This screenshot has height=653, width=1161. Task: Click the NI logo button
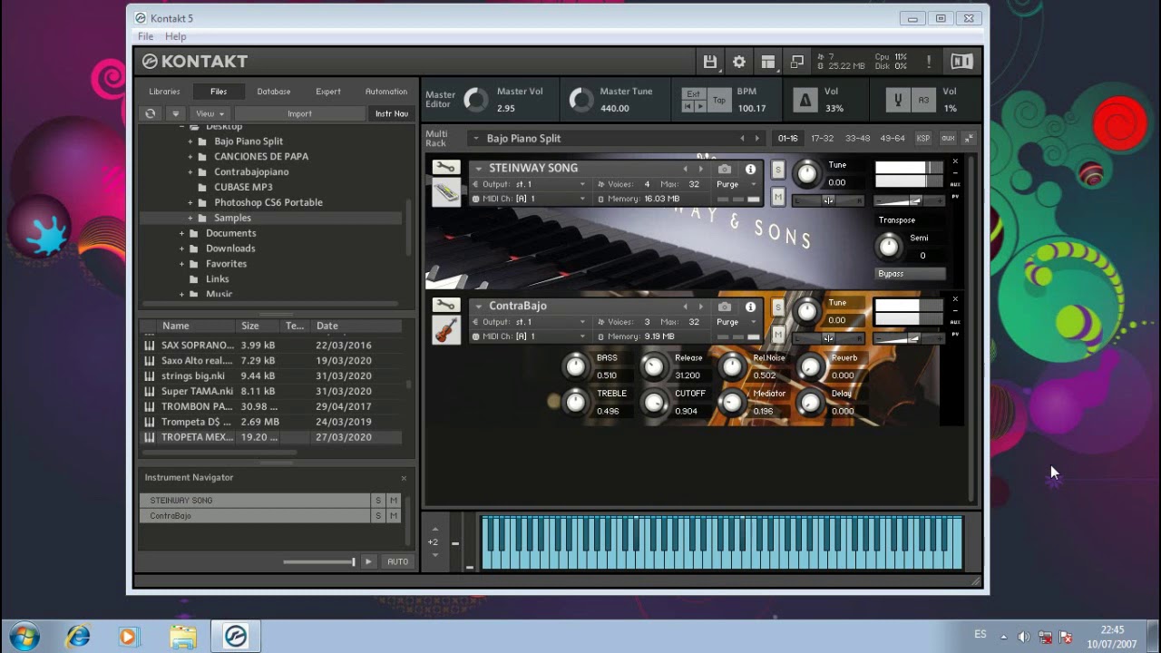point(961,62)
